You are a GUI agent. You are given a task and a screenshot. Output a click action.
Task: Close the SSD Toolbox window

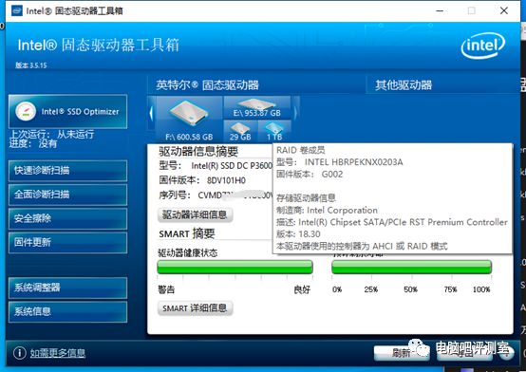tap(504, 10)
